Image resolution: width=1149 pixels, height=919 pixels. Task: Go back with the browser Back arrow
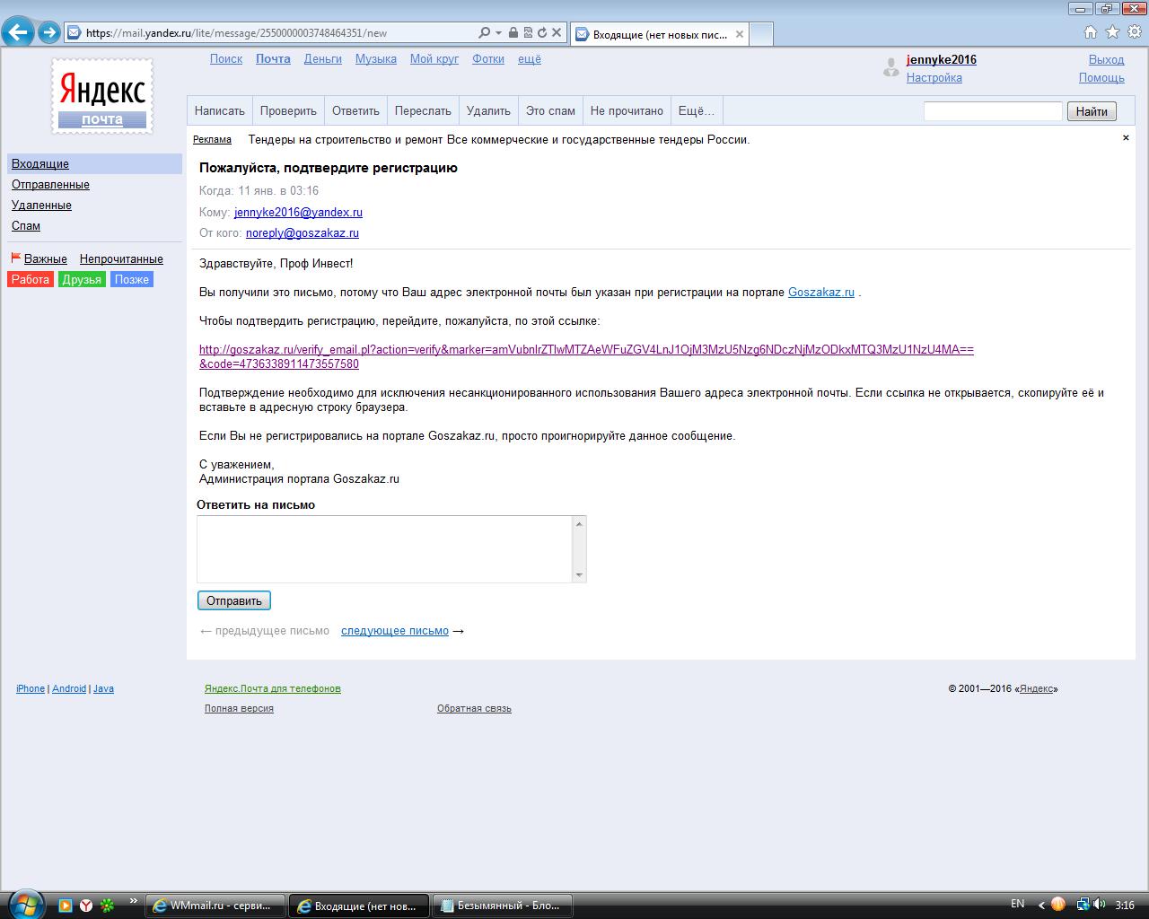click(x=18, y=33)
